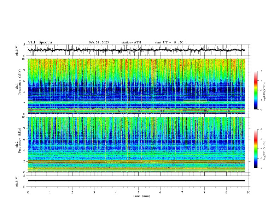Click the ch.1 spectrogram color bar

(x=256, y=90)
